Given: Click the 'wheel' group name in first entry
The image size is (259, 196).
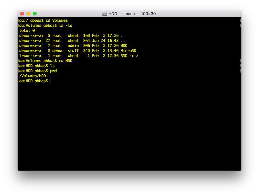Looking at the screenshot, I should pyautogui.click(x=73, y=35).
